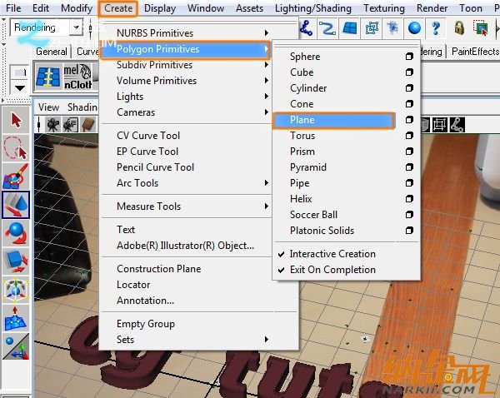Image resolution: width=500 pixels, height=398 pixels.
Task: Open the General shelf tab
Action: (x=52, y=52)
